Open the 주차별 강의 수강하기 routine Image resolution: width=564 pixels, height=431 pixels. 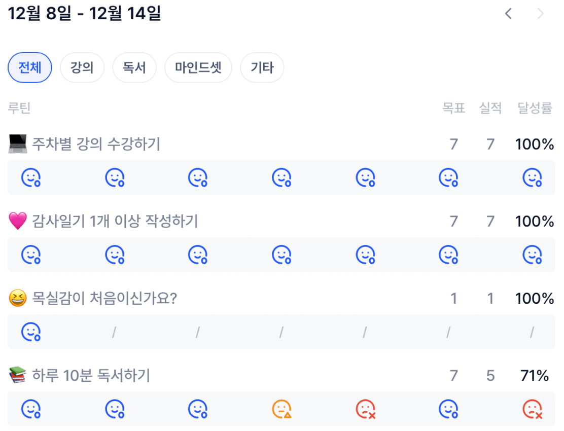(96, 145)
